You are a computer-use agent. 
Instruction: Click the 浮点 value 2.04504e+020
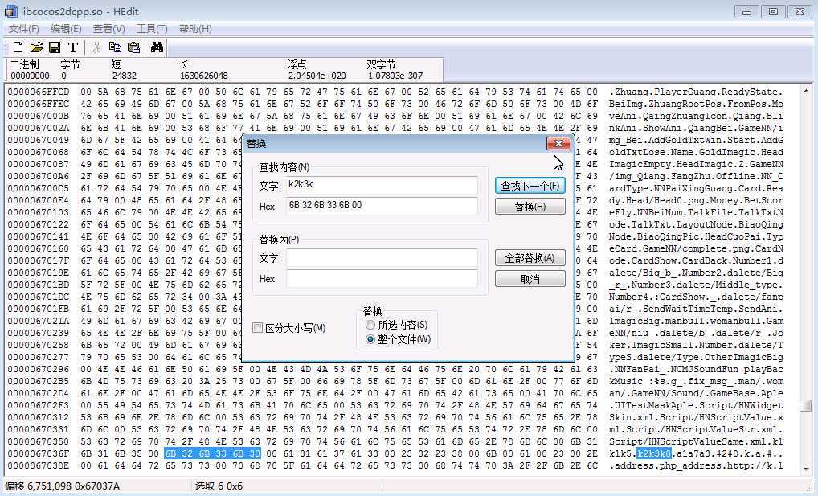(317, 76)
